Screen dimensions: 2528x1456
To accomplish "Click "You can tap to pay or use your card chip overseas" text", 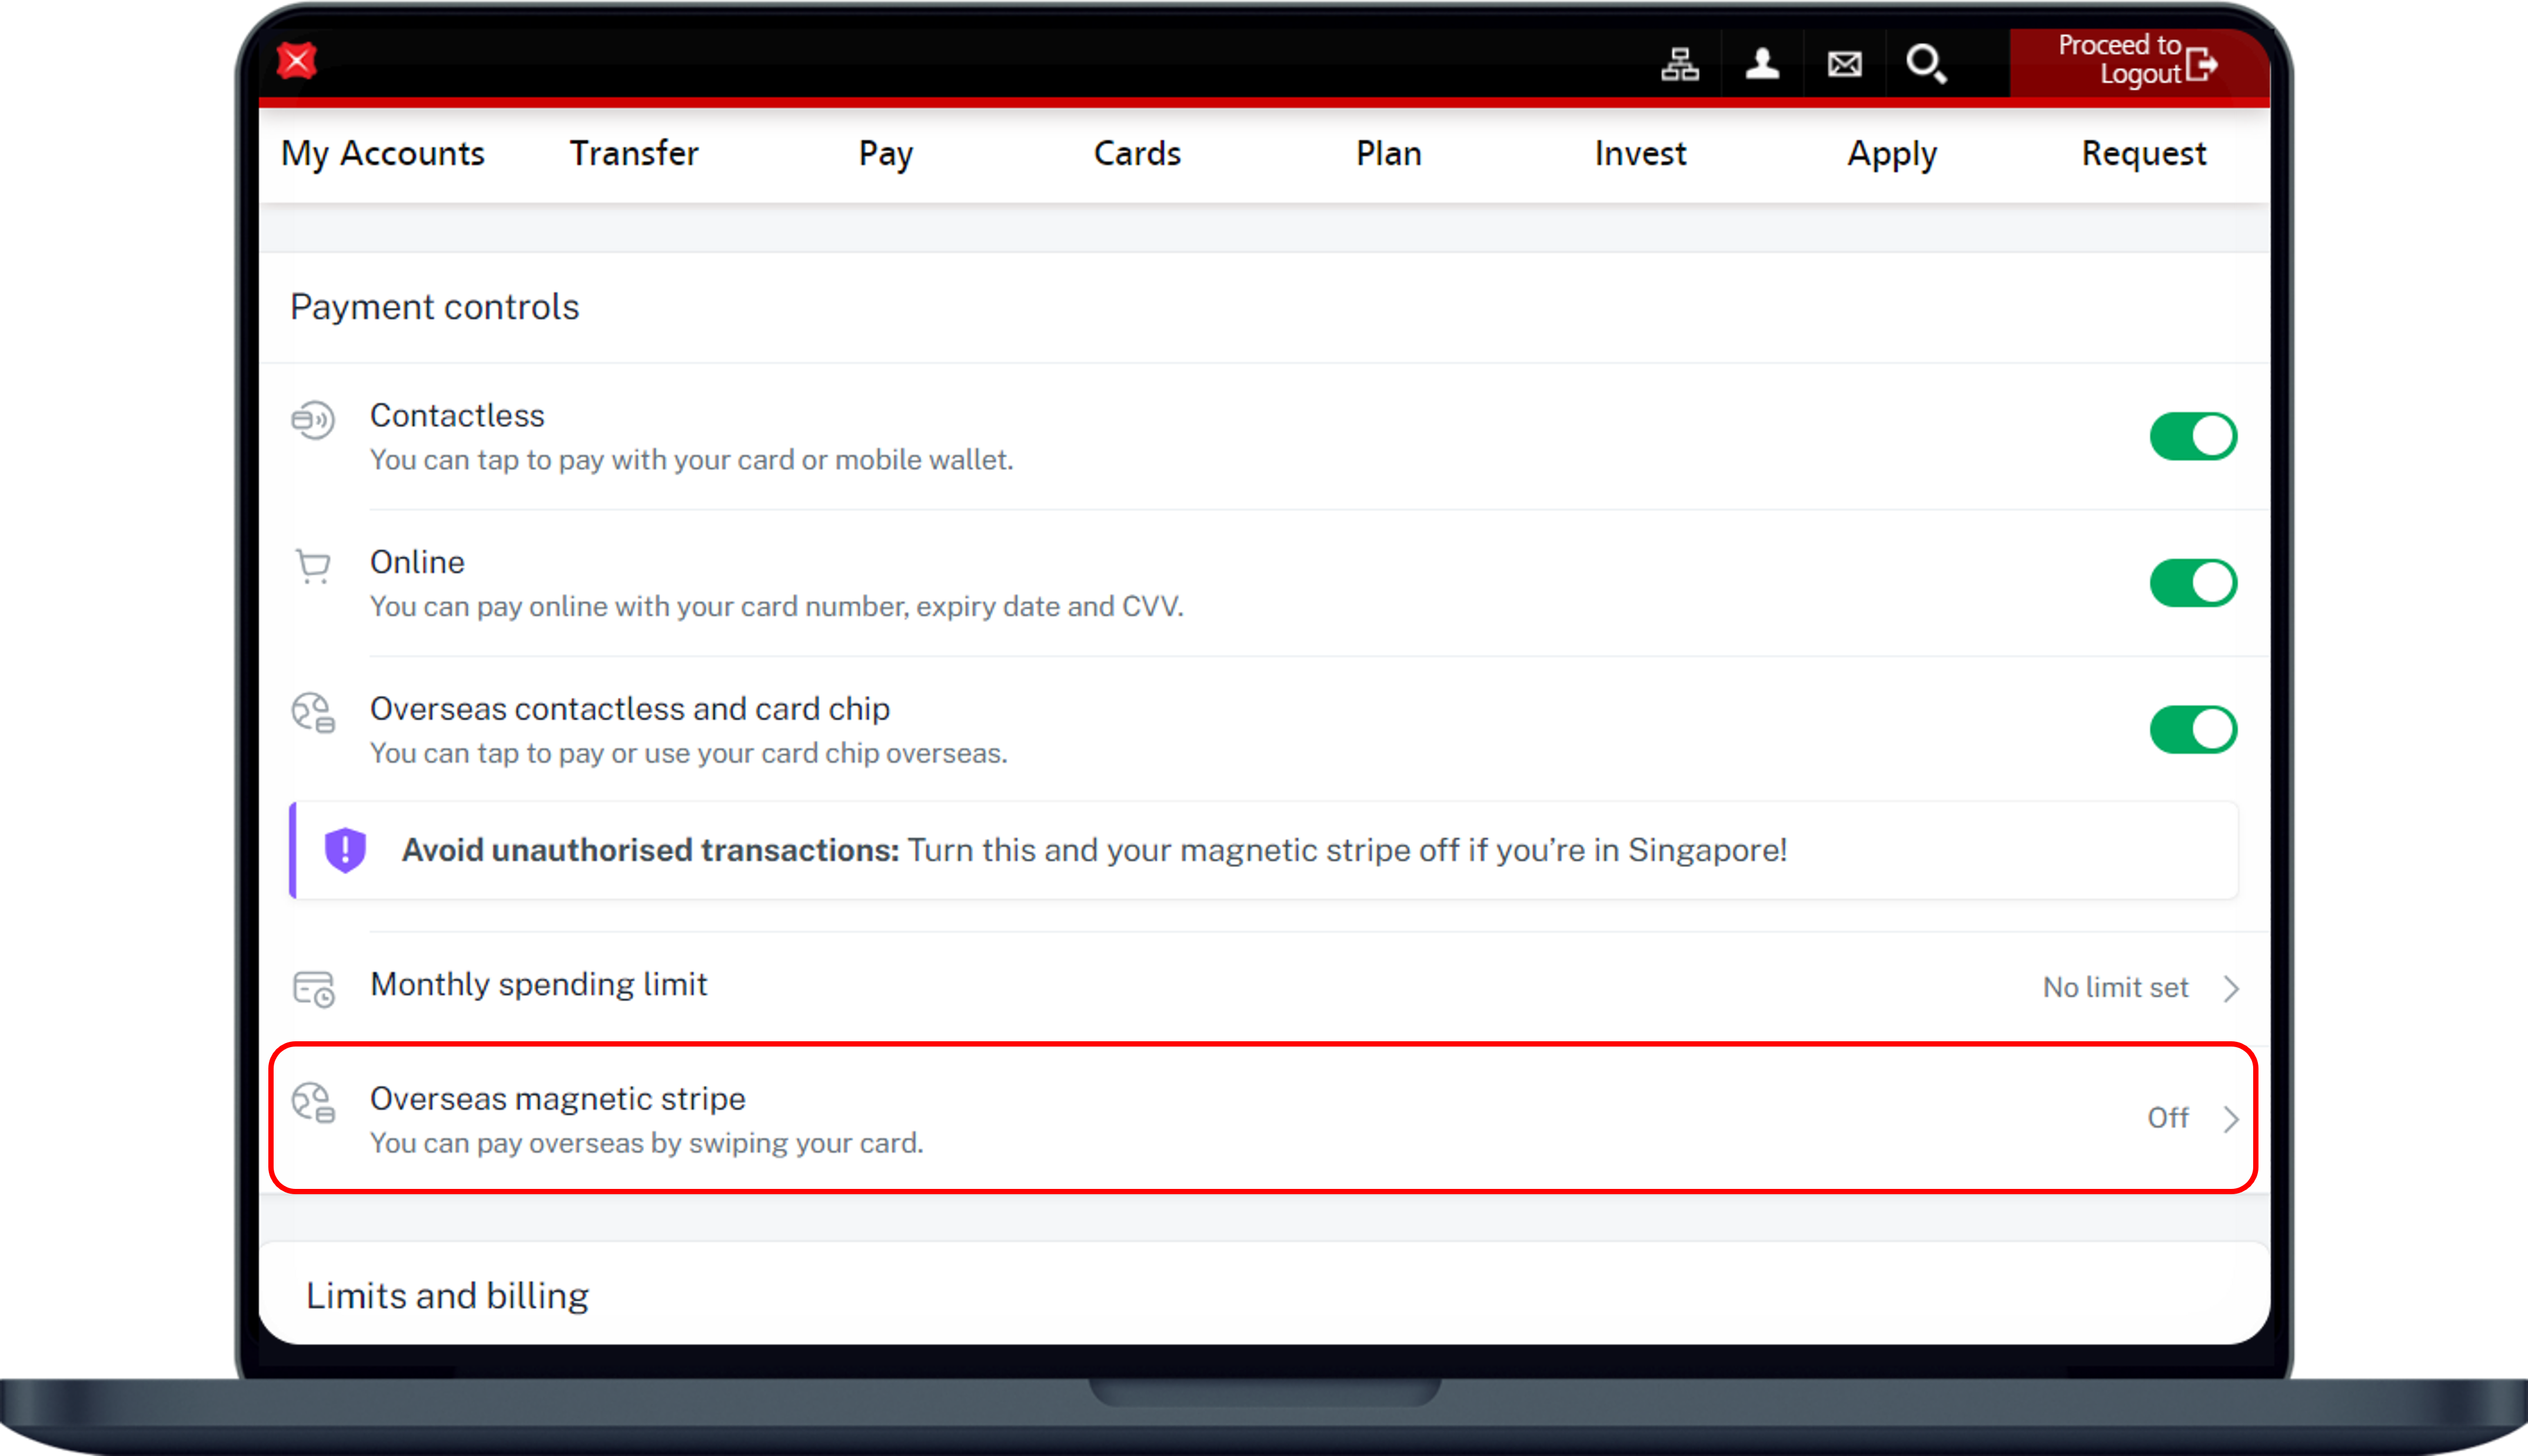I will 689,753.
